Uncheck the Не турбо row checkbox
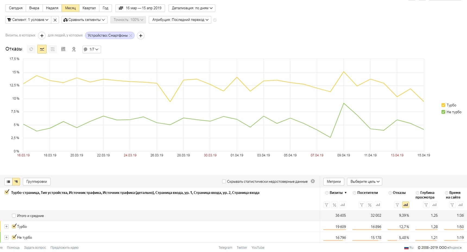Image resolution: width=467 pixels, height=252 pixels. click(14, 237)
